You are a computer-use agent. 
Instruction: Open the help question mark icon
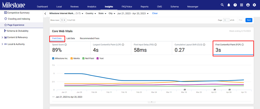pos(235,5)
